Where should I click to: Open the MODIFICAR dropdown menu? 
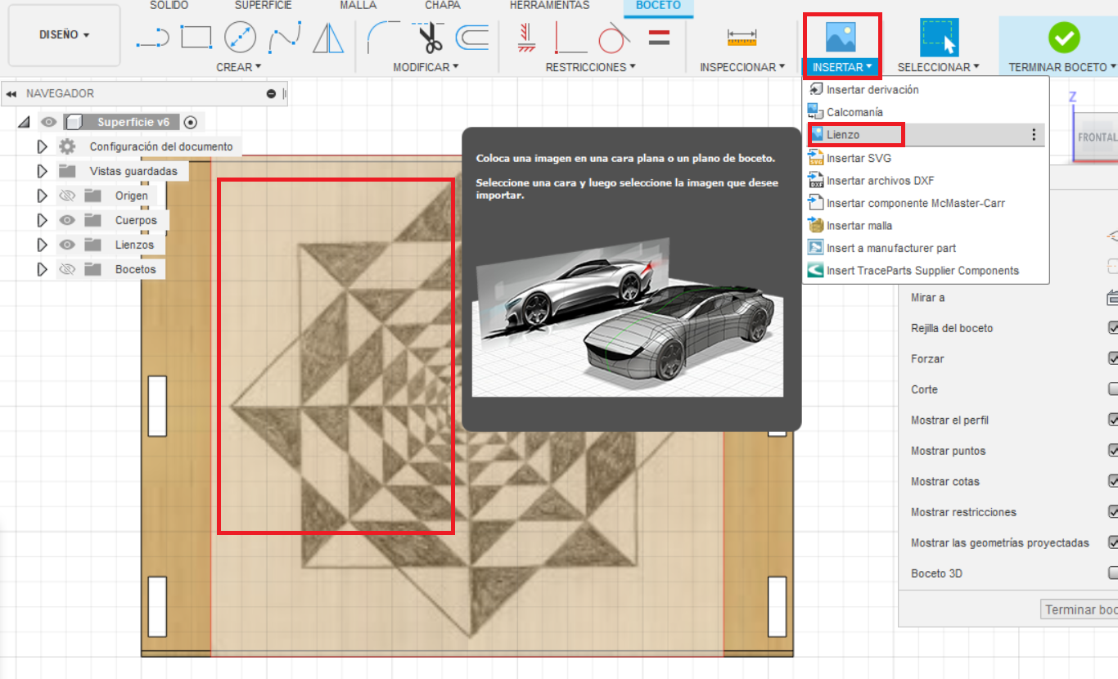click(426, 67)
